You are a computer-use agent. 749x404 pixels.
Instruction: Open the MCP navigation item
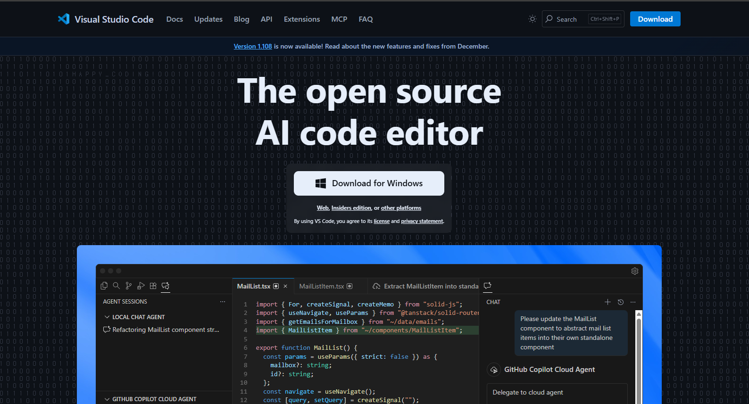(x=339, y=19)
